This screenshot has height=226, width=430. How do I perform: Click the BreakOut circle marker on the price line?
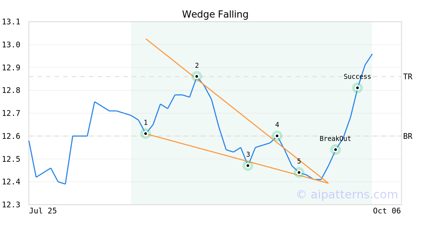pos(335,150)
